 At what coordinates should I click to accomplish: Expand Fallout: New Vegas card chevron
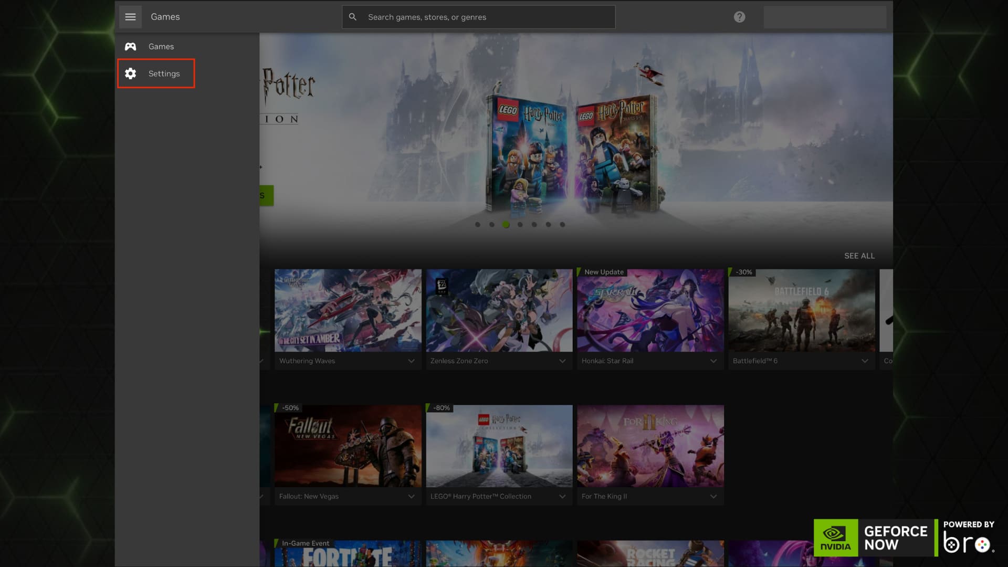[411, 497]
